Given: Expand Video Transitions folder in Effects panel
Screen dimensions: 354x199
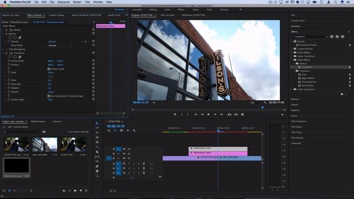Looking at the screenshot, I should point(292,90).
